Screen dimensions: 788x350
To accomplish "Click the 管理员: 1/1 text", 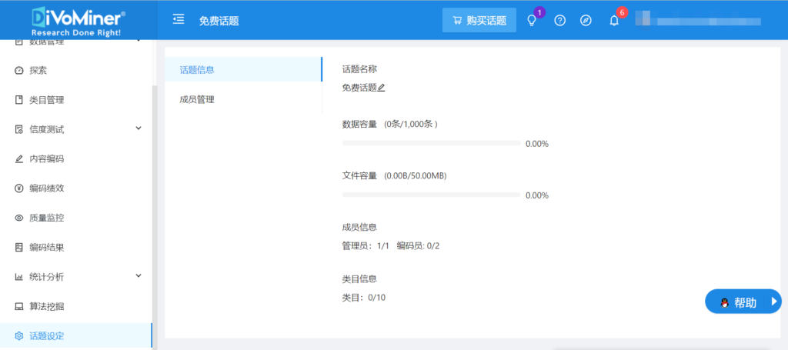I will point(366,245).
